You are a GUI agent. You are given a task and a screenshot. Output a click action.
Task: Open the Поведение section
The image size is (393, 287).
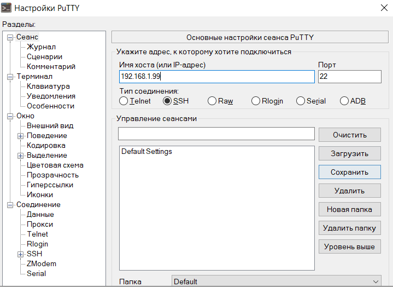(x=47, y=136)
